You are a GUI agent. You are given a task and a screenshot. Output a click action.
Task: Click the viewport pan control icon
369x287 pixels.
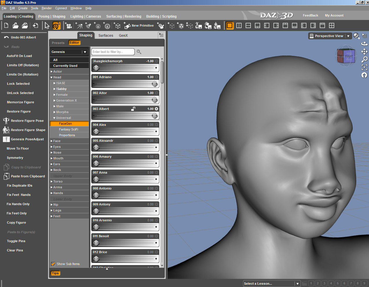364,51
